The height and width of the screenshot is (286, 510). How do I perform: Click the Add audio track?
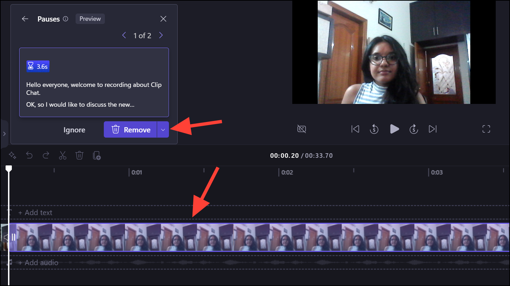pyautogui.click(x=38, y=263)
